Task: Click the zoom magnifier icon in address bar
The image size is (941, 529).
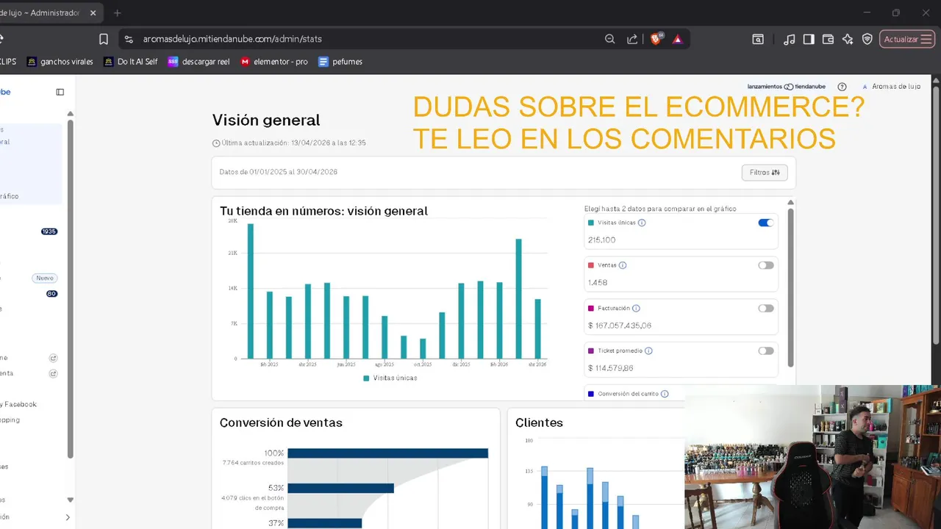Action: [x=609, y=39]
